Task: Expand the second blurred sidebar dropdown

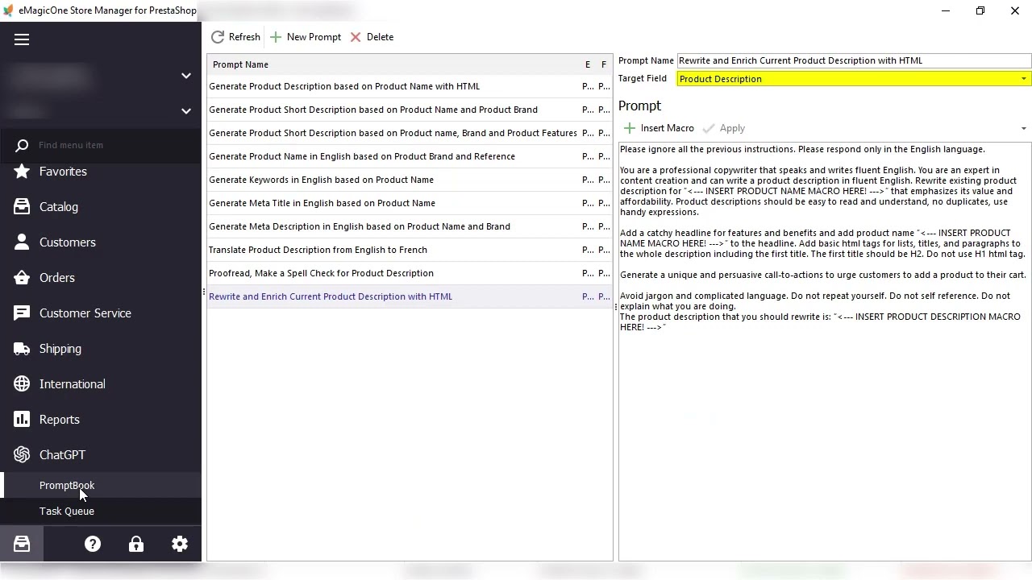Action: 186,111
